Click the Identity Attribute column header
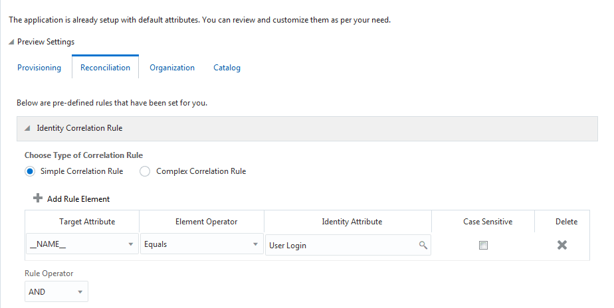This screenshot has width=614, height=308. pos(352,222)
